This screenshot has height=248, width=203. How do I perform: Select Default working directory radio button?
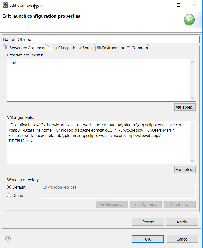coord(9,187)
